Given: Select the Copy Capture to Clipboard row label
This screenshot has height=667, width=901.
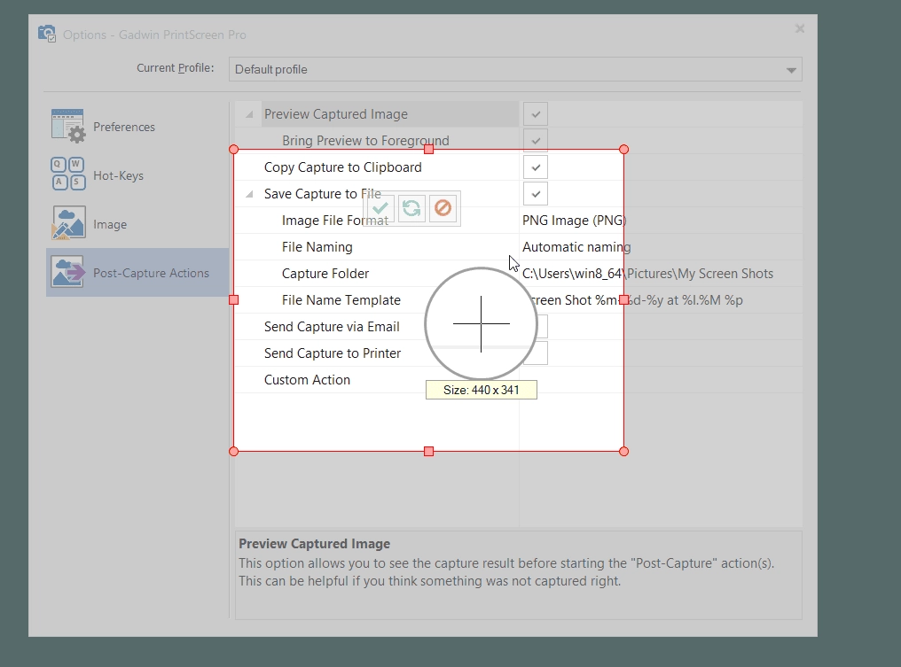Looking at the screenshot, I should tap(343, 167).
